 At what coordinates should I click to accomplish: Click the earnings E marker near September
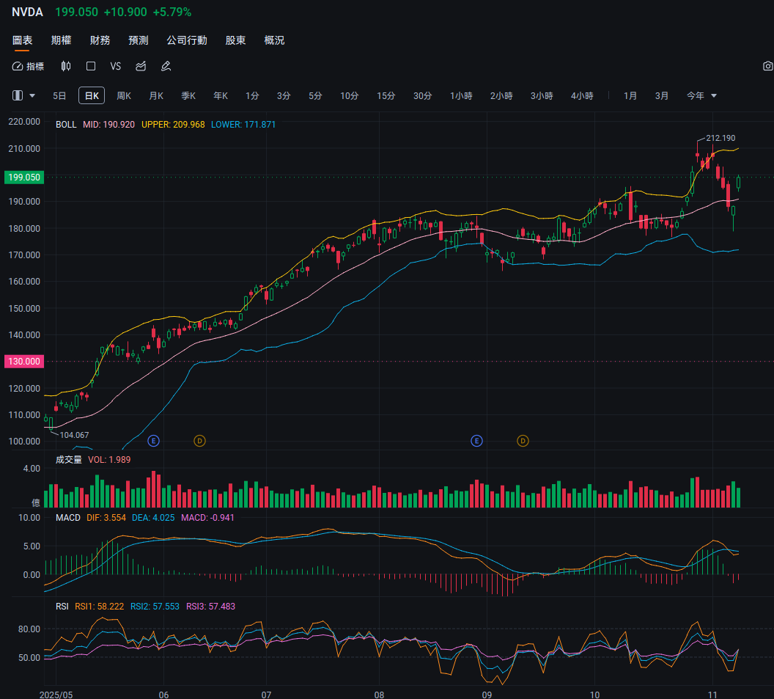pos(476,441)
